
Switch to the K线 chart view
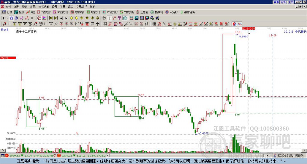pos(31,12)
